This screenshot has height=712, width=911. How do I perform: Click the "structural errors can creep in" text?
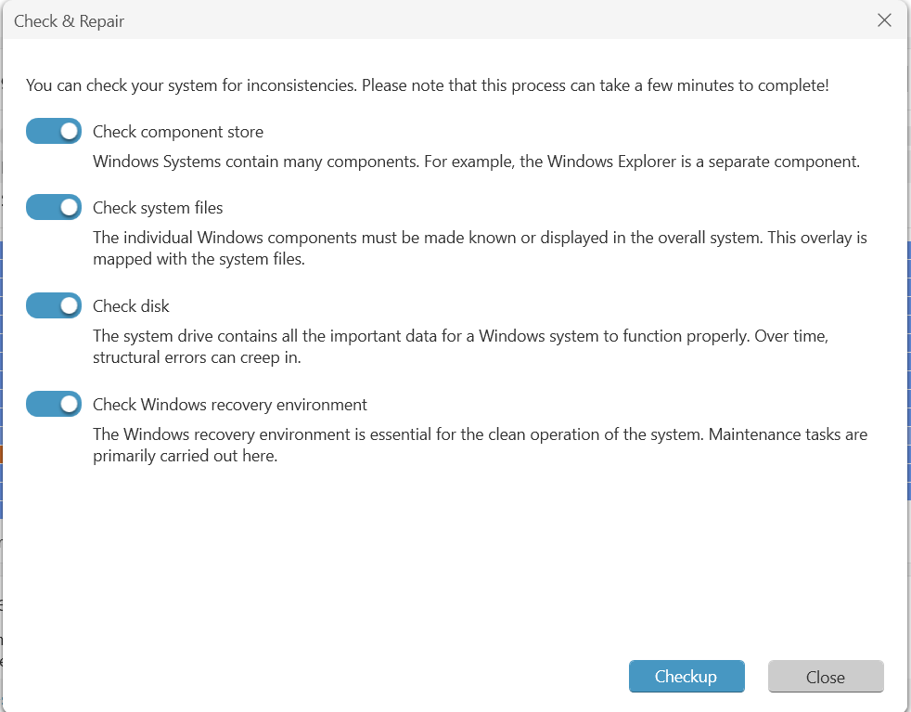click(197, 358)
